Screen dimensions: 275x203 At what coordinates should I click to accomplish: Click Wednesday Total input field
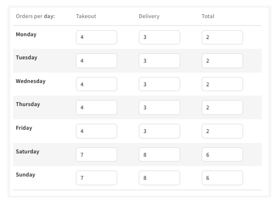point(222,84)
